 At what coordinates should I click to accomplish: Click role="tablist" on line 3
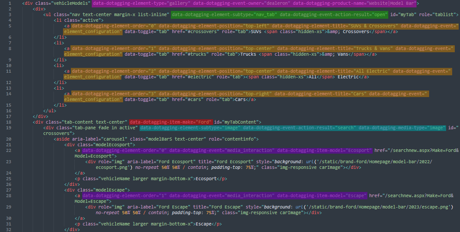[437, 15]
